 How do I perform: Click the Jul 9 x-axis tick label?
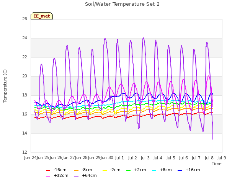pyautogui.click(x=222, y=158)
